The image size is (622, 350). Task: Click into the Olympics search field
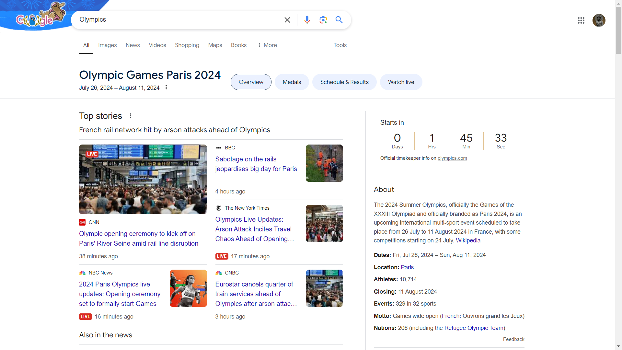(x=178, y=20)
